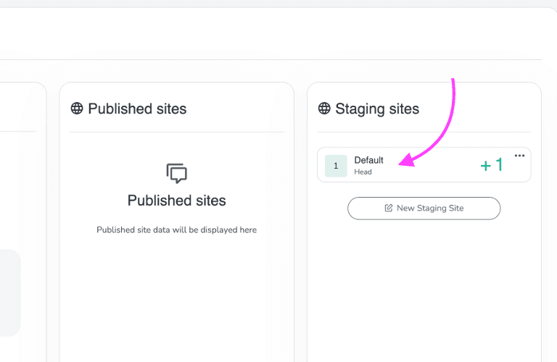Click divider line under Published sites heading
557x362 pixels.
coord(176,132)
